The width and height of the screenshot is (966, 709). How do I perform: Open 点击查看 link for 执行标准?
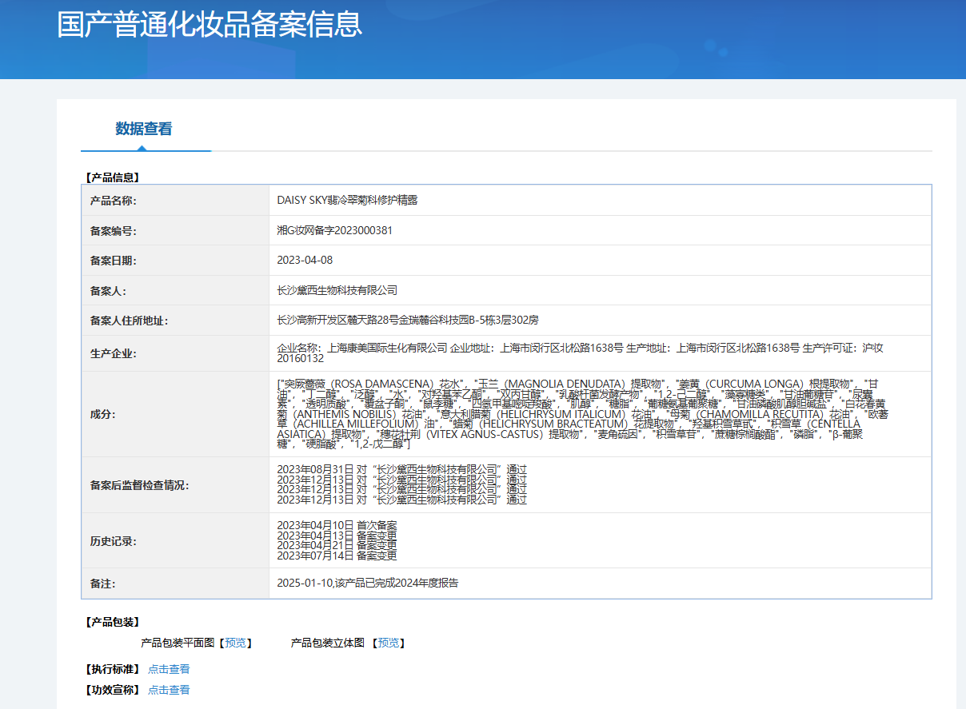(169, 669)
